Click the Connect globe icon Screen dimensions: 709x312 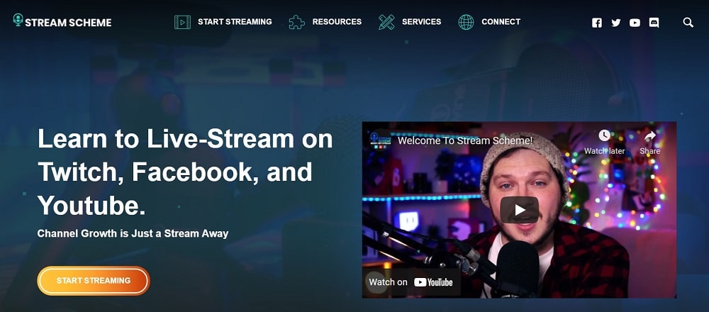466,22
